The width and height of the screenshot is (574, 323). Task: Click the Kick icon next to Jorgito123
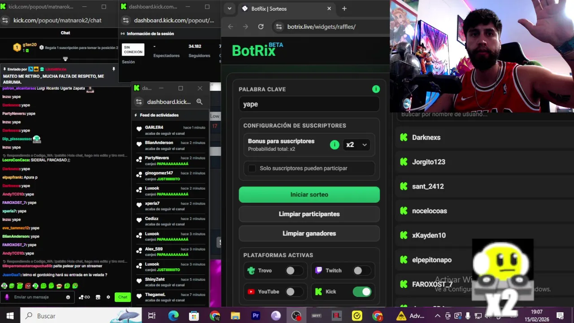[x=404, y=162]
